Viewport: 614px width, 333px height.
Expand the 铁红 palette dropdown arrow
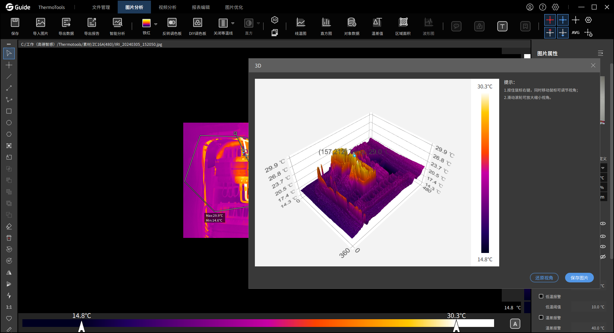point(156,24)
